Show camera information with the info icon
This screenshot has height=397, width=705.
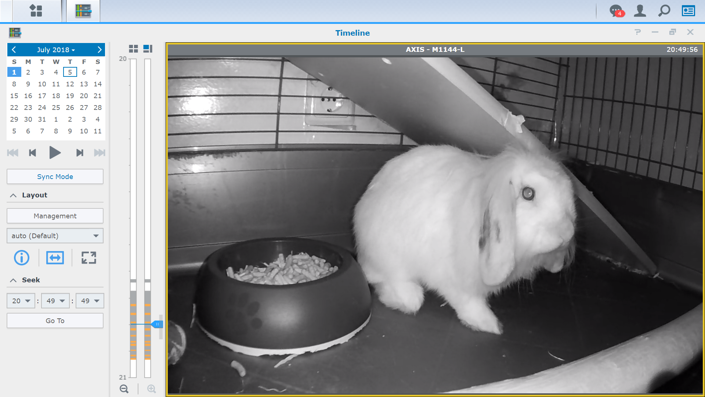pos(22,258)
